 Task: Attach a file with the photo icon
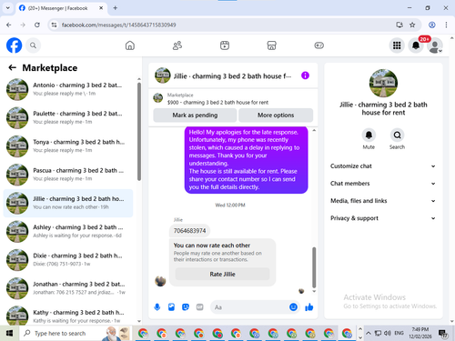[171, 307]
